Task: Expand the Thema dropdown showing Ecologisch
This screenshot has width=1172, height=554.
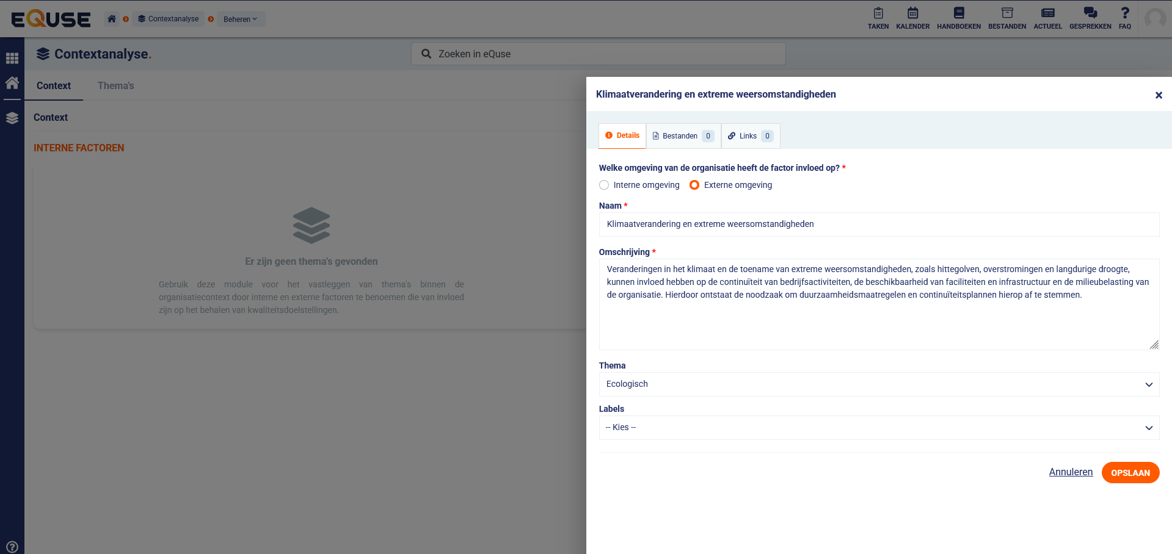Action: click(x=878, y=384)
